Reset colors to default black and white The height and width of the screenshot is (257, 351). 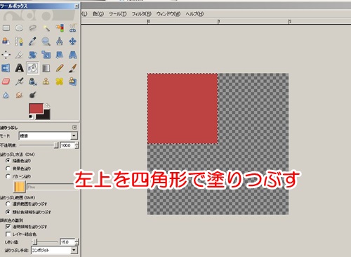coord(31,117)
